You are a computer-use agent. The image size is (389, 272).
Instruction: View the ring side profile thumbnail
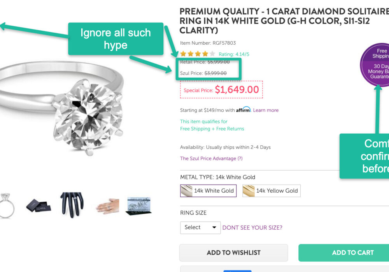pyautogui.click(x=7, y=205)
